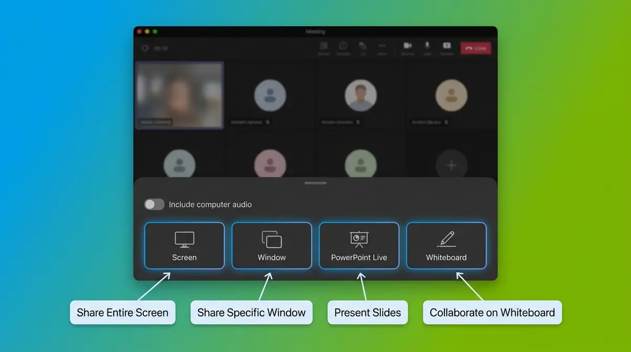This screenshot has height=352, width=631.
Task: Mute with the microphone icon
Action: coord(427,46)
